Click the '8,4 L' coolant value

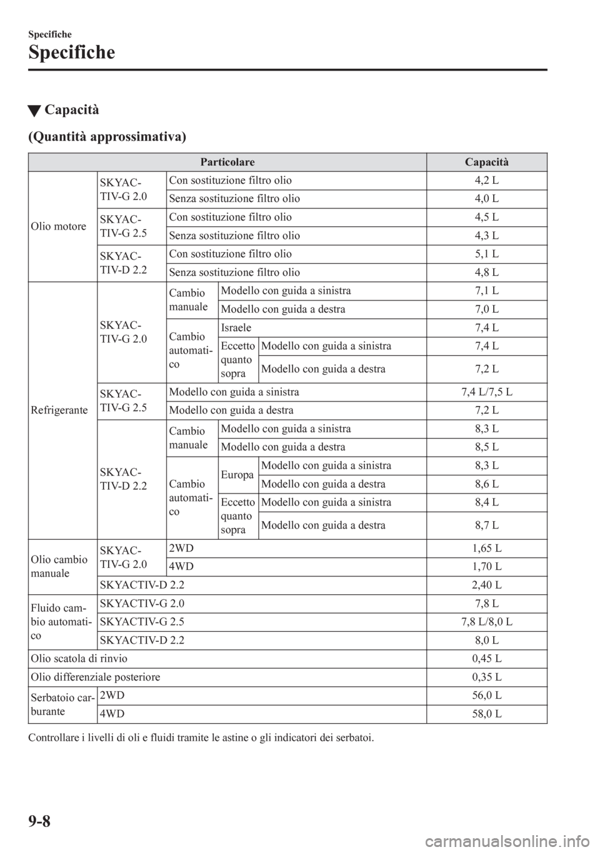point(486,502)
